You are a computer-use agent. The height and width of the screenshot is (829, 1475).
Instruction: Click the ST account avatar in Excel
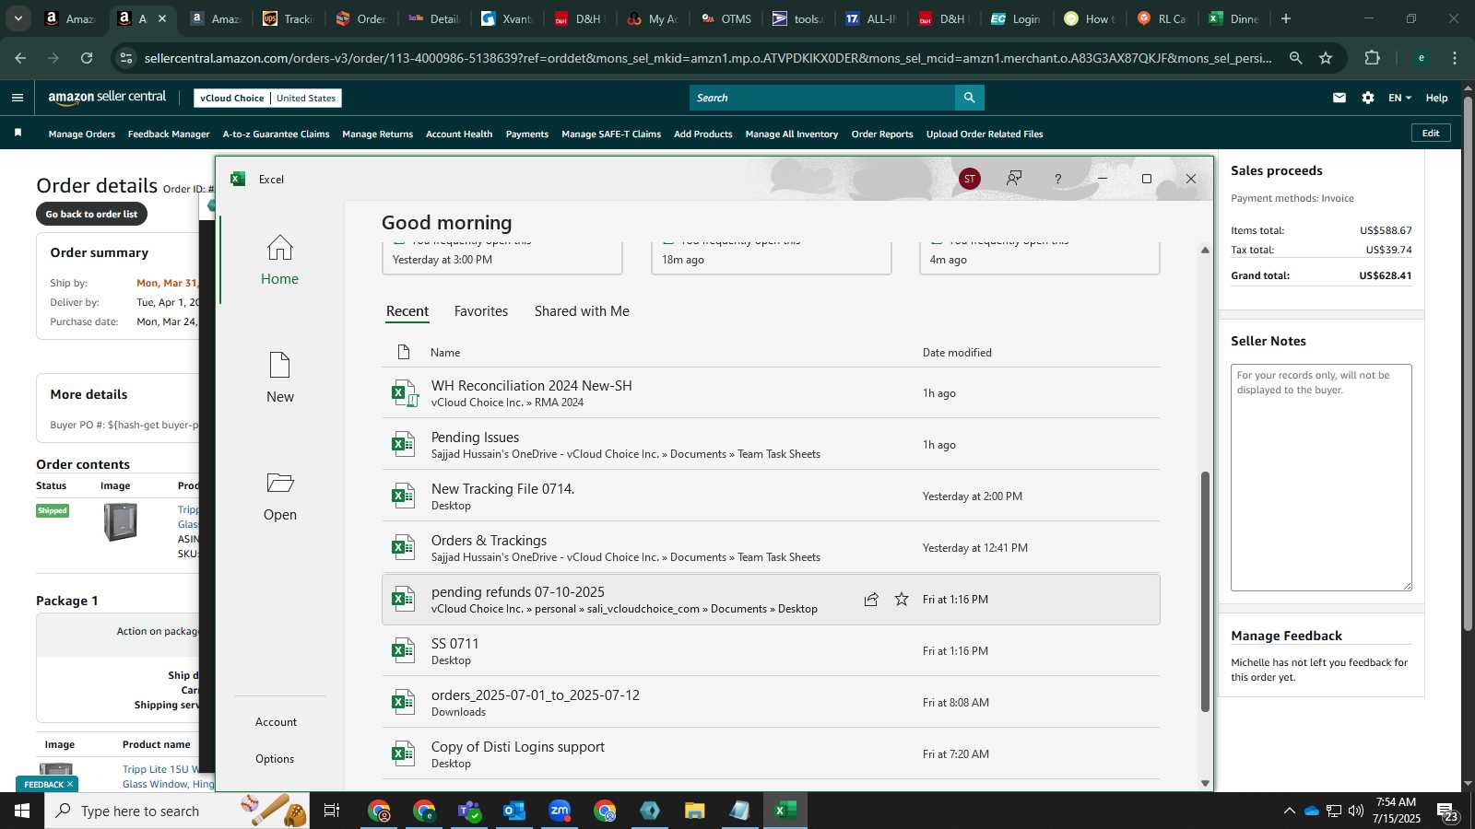(969, 179)
